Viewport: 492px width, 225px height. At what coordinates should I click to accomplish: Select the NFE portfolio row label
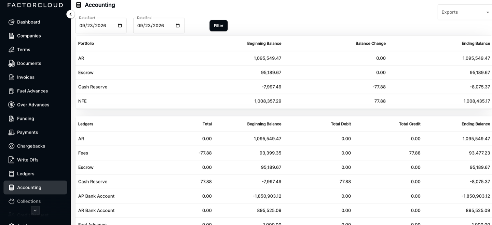coord(82,101)
